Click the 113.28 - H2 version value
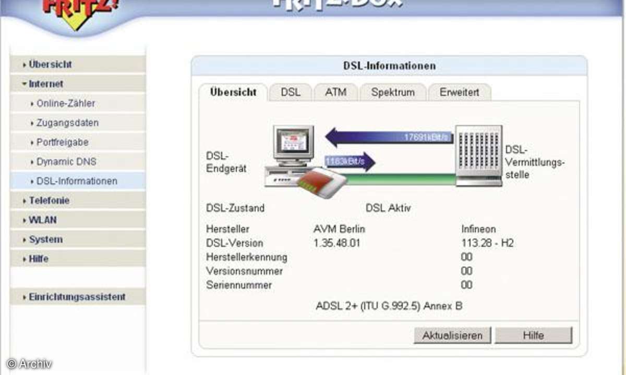The height and width of the screenshot is (375, 626). 487,243
